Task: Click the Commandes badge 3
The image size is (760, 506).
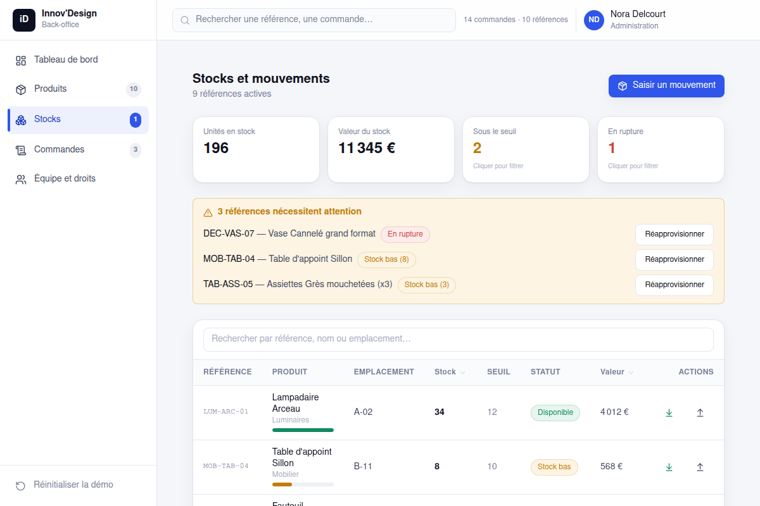Action: click(x=136, y=150)
